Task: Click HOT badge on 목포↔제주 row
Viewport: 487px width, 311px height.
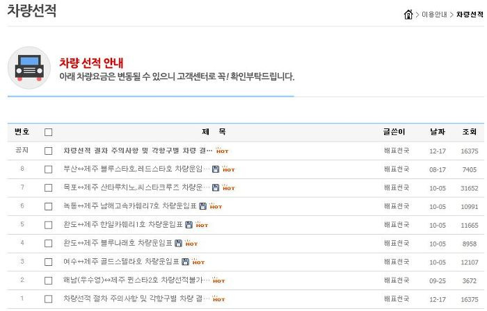Action: click(229, 187)
